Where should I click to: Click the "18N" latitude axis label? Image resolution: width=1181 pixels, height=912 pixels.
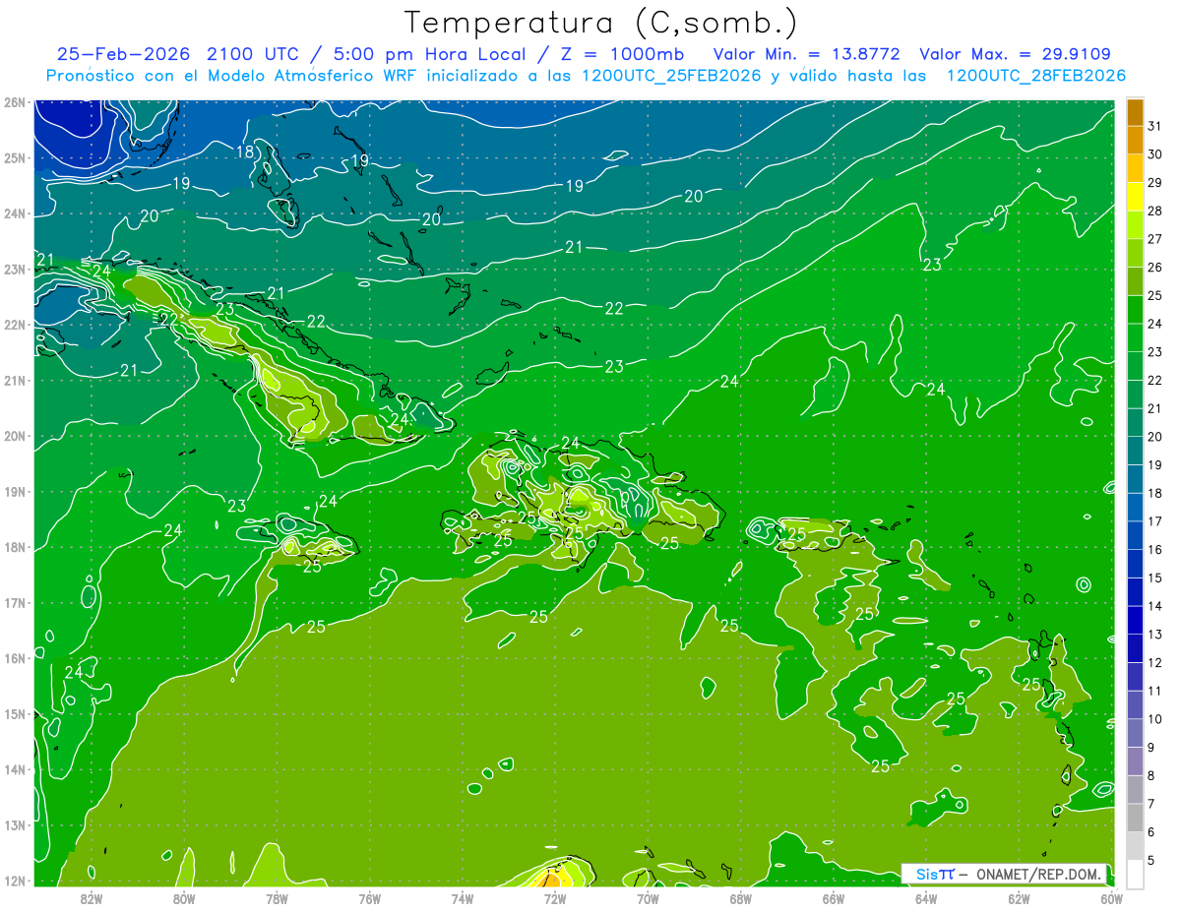(15, 547)
